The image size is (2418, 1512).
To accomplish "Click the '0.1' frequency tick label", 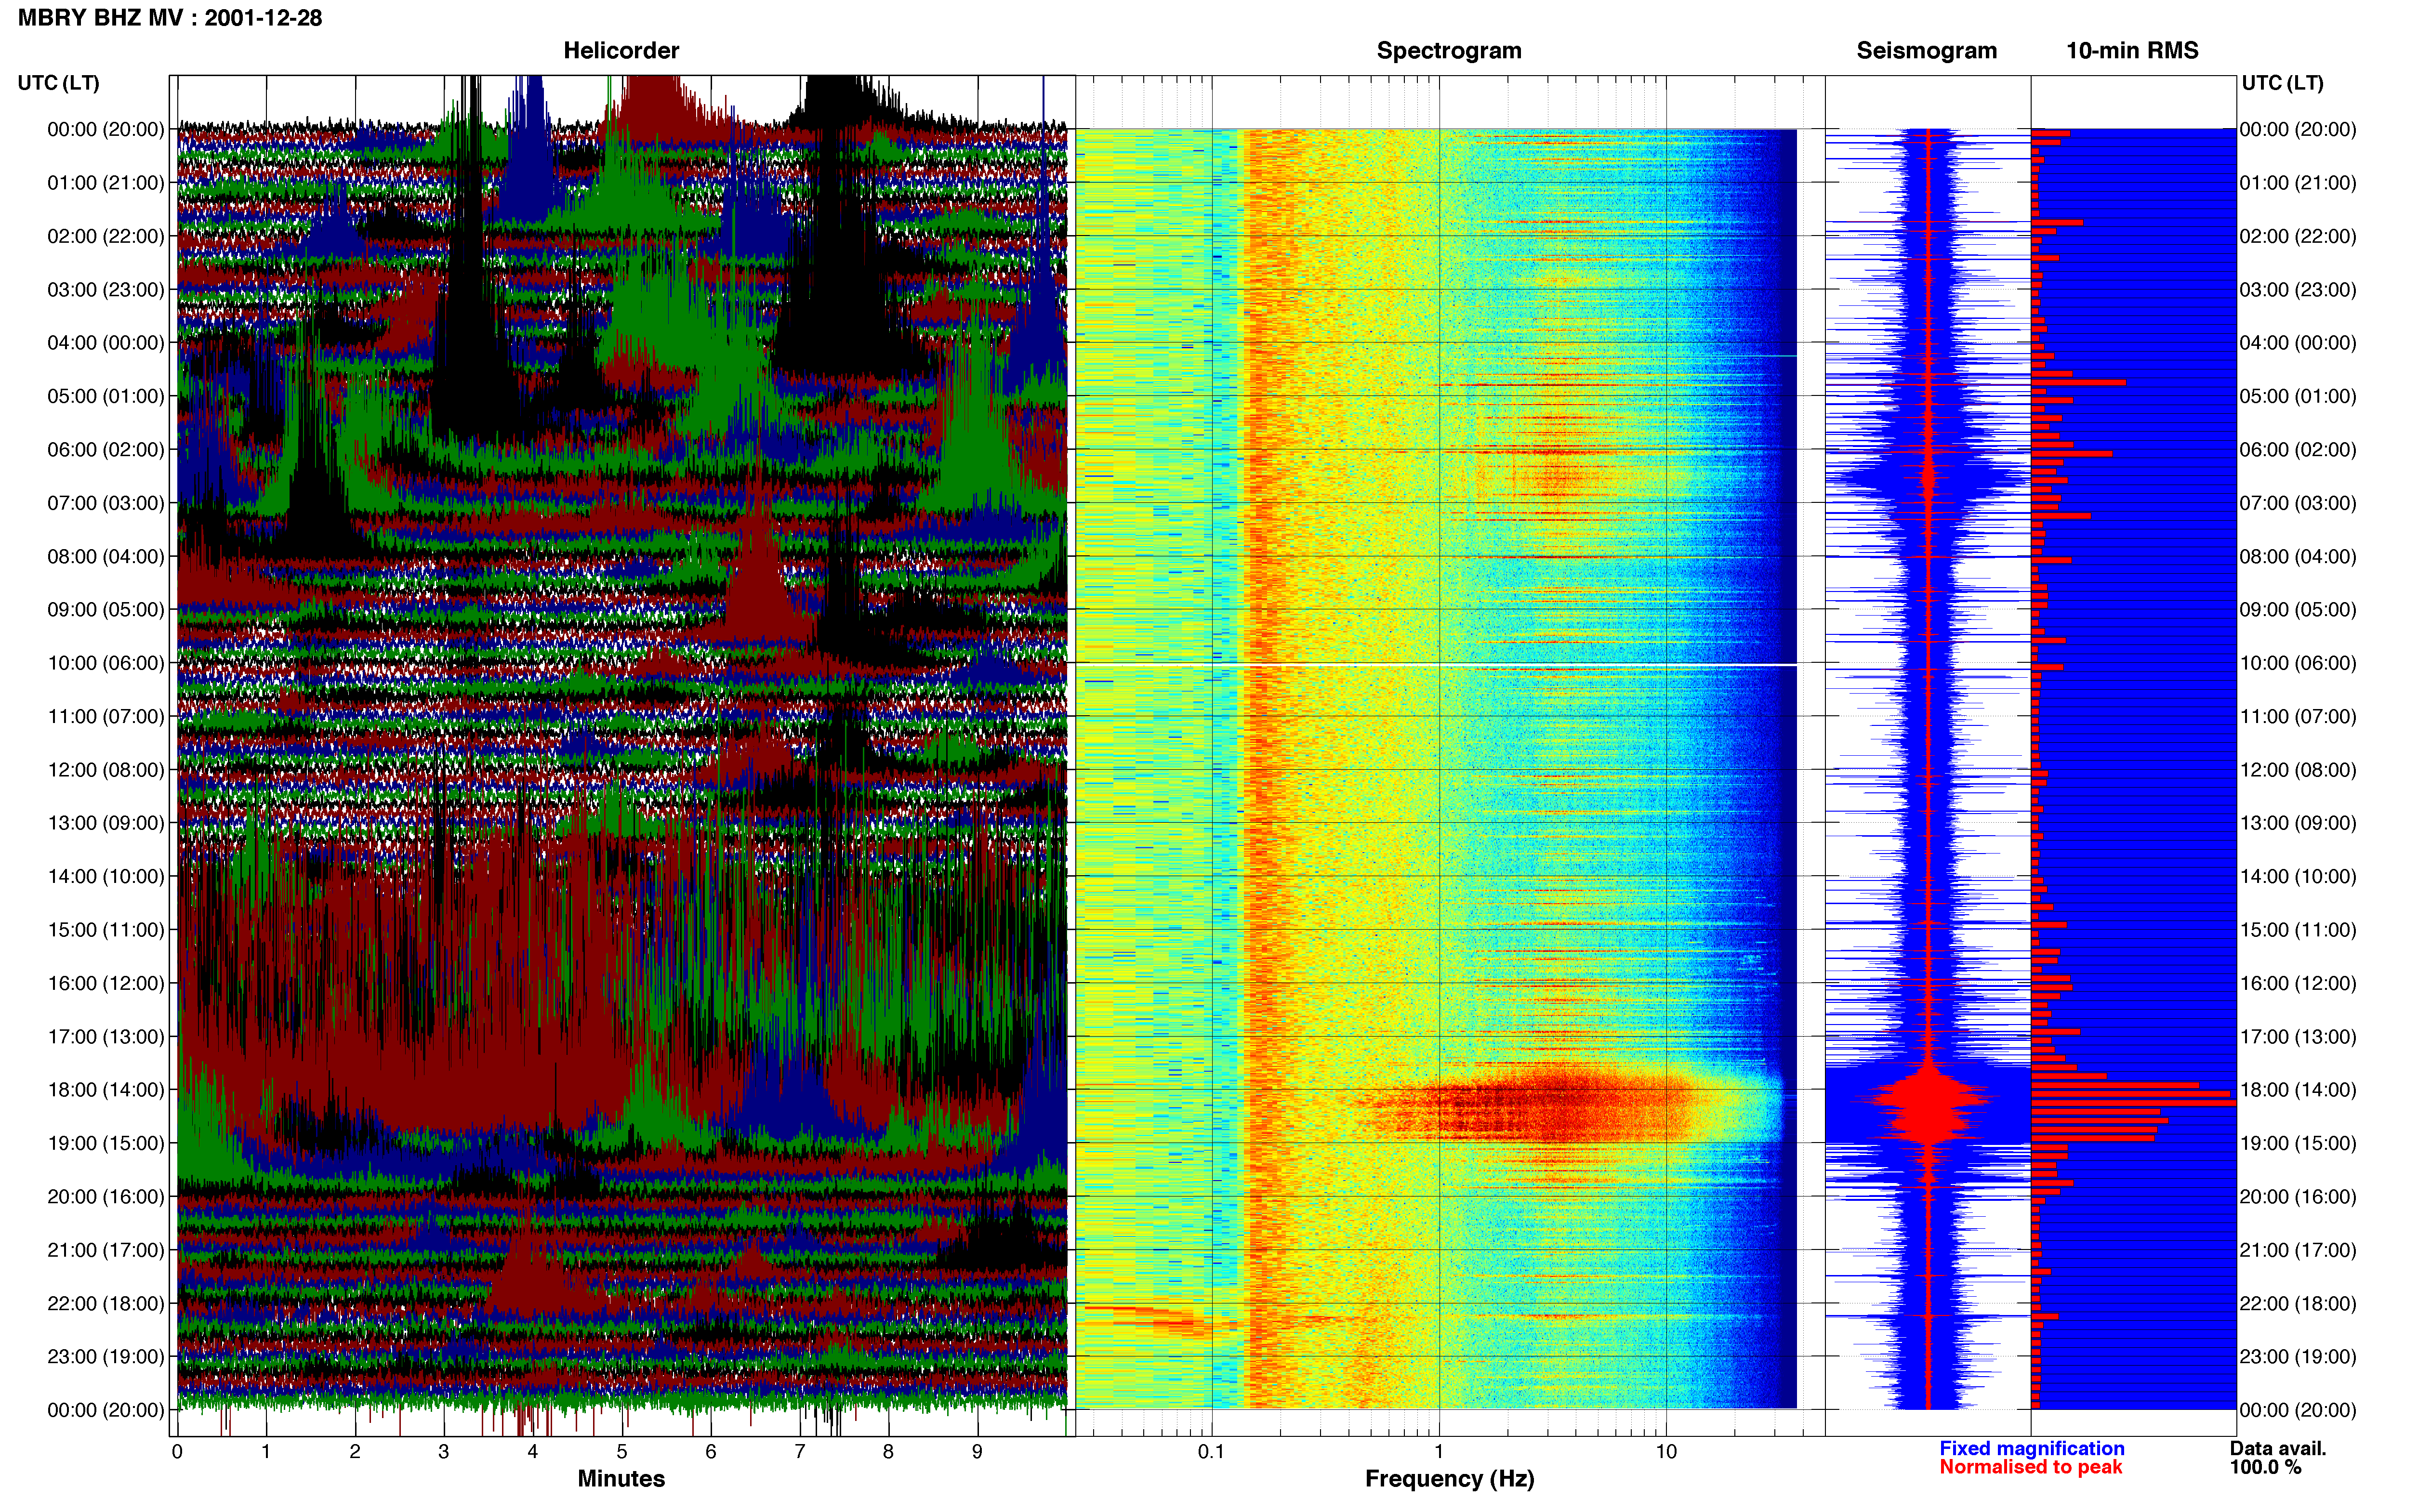I will point(1211,1452).
